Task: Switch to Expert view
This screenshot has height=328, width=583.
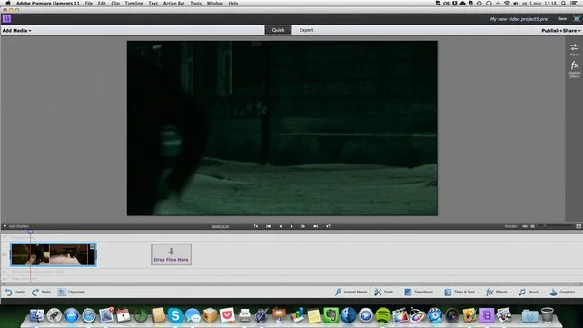Action: [x=306, y=30]
